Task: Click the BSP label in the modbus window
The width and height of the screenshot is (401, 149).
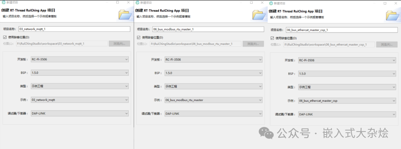Action: [158, 73]
